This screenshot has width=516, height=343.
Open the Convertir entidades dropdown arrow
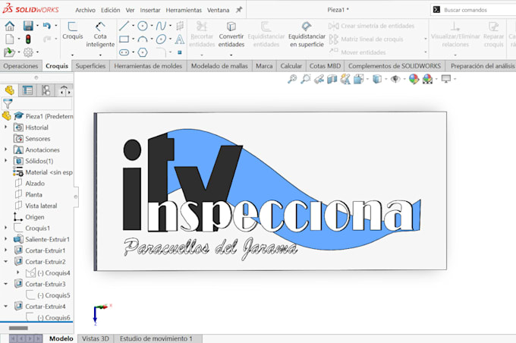[x=231, y=55]
